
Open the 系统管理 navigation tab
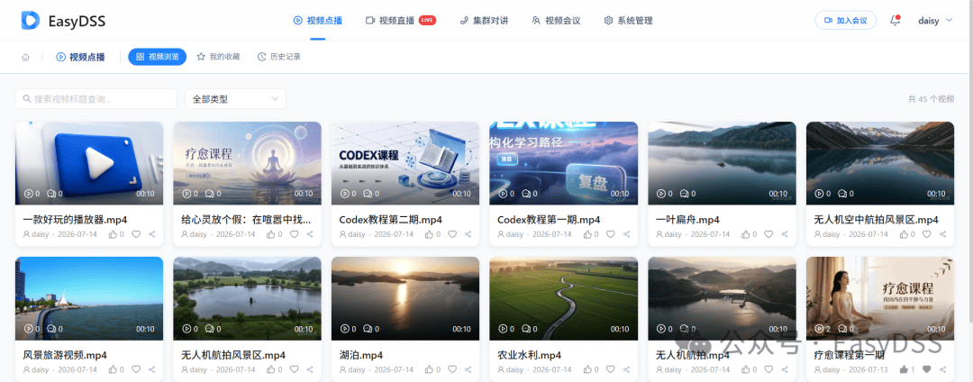[628, 21]
